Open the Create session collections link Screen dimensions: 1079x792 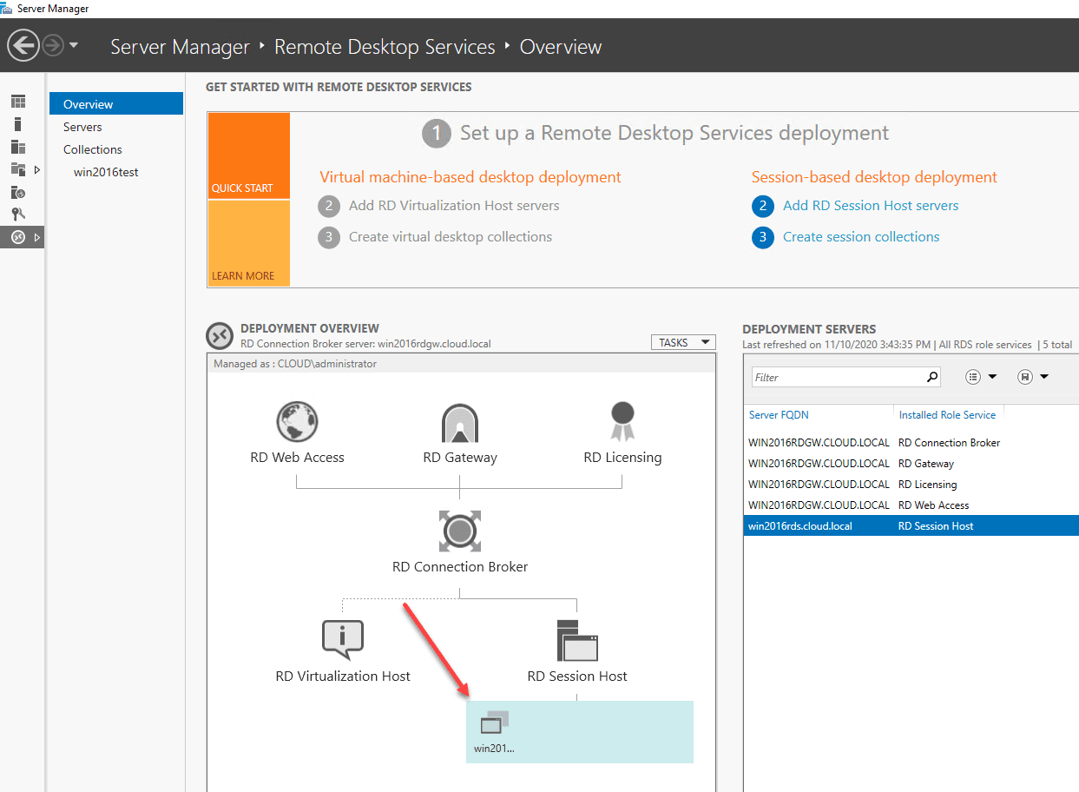[860, 236]
